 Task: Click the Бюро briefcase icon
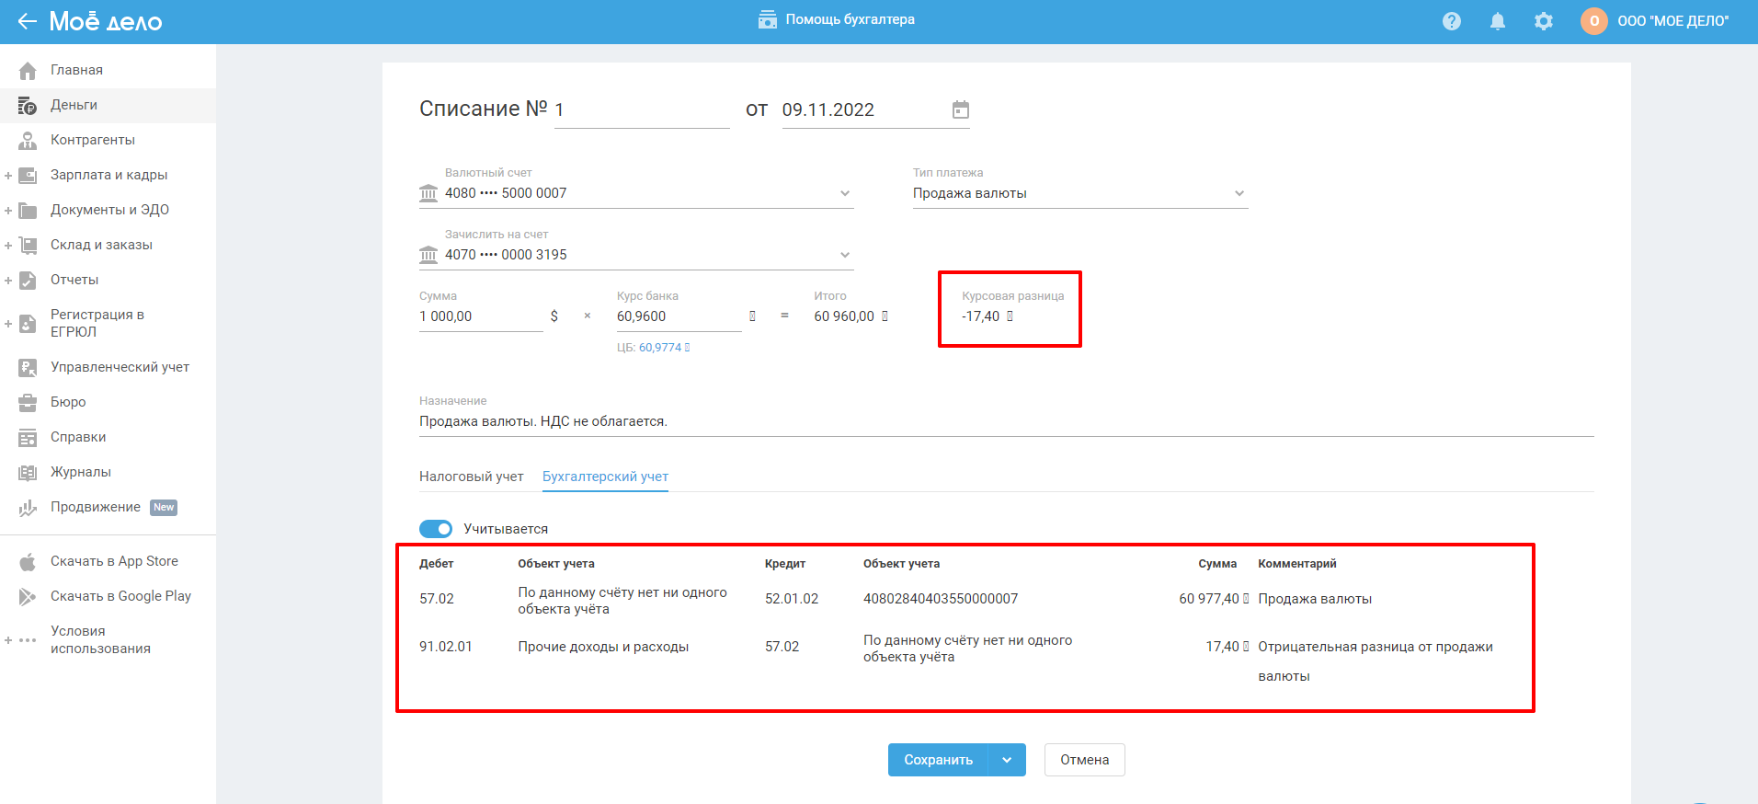pyautogui.click(x=28, y=403)
